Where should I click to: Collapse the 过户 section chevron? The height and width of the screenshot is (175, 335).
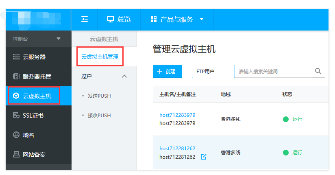(124, 76)
